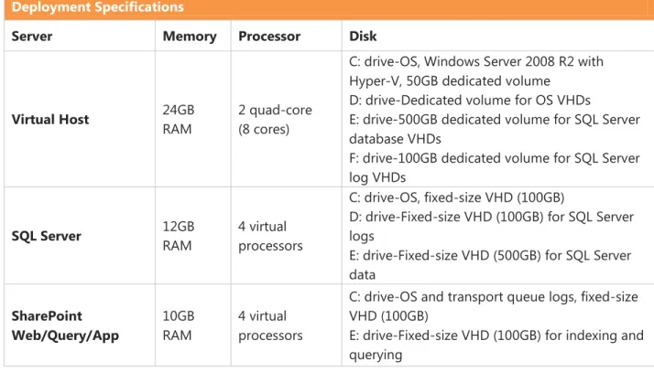This screenshot has width=654, height=373.
Task: Click the SQL Server row label
Action: (47, 236)
